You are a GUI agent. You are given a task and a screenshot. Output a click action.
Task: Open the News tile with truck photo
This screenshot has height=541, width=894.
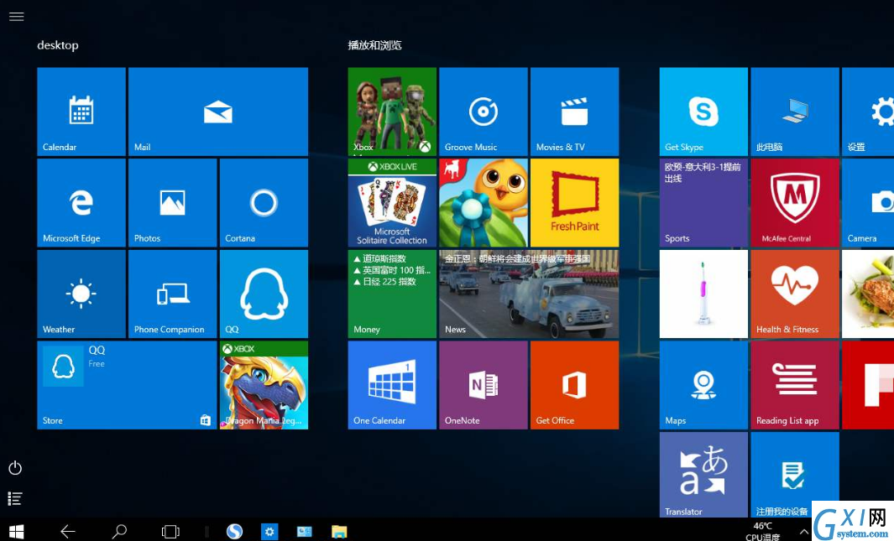[529, 294]
